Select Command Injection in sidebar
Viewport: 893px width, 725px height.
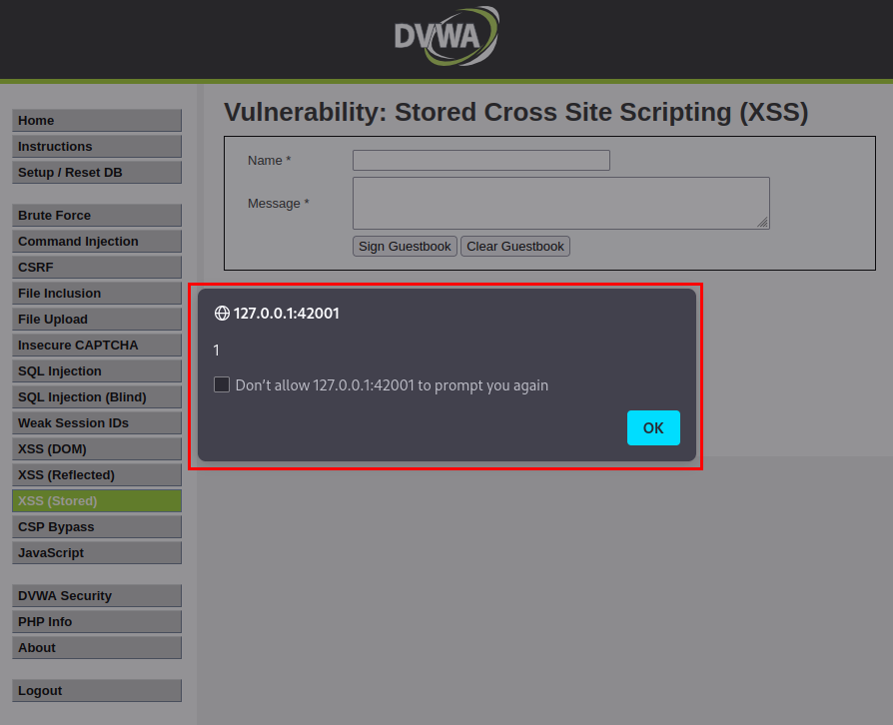[x=97, y=242]
